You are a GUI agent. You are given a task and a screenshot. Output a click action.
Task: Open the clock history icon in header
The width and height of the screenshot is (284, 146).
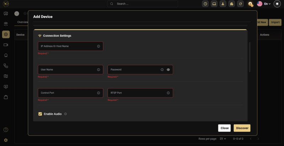(x=205, y=4)
